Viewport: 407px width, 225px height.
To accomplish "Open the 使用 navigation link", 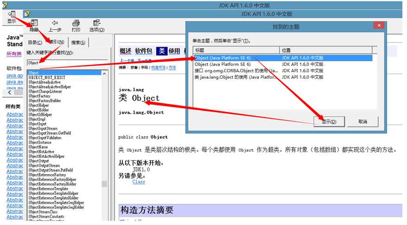I will [174, 51].
